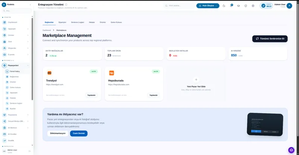Focus the sidebar Ara search field
The width and height of the screenshot is (299, 155).
(x=17, y=11)
